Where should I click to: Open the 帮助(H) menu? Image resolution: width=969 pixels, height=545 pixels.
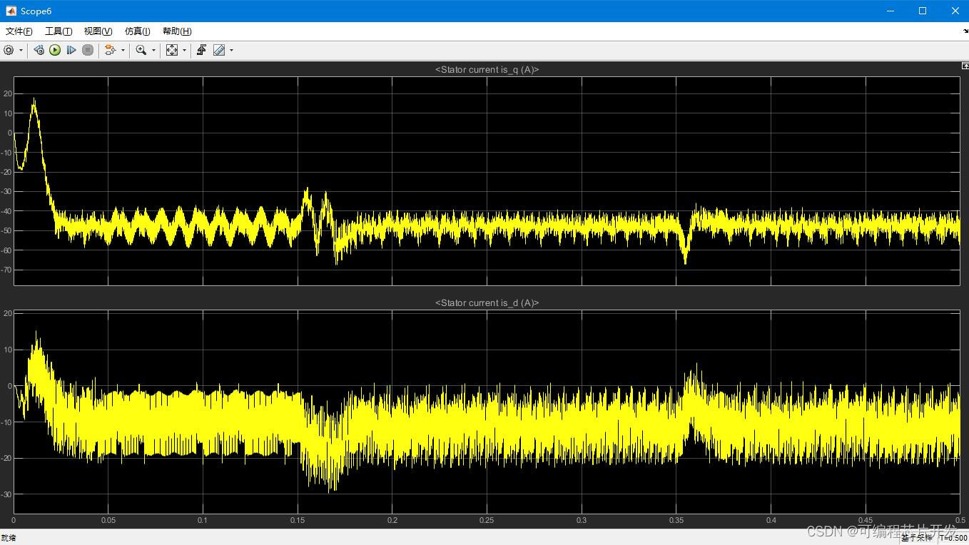pyautogui.click(x=177, y=31)
